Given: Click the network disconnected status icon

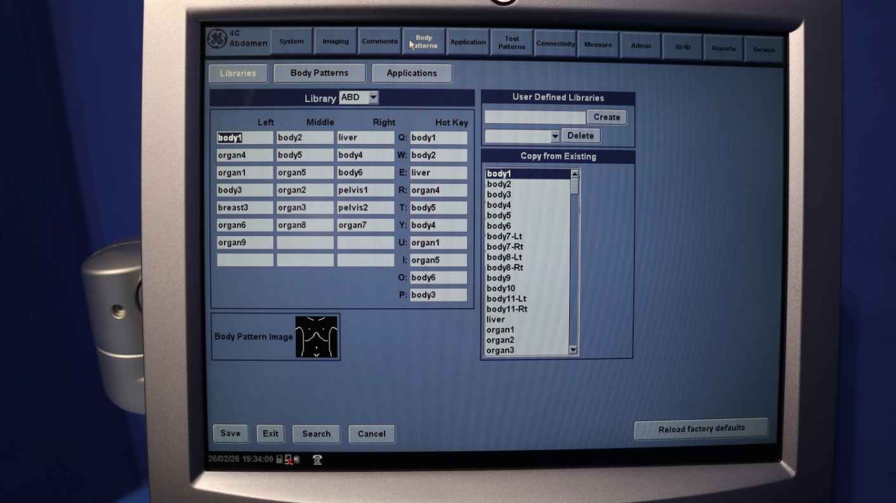Looking at the screenshot, I should (x=288, y=460).
